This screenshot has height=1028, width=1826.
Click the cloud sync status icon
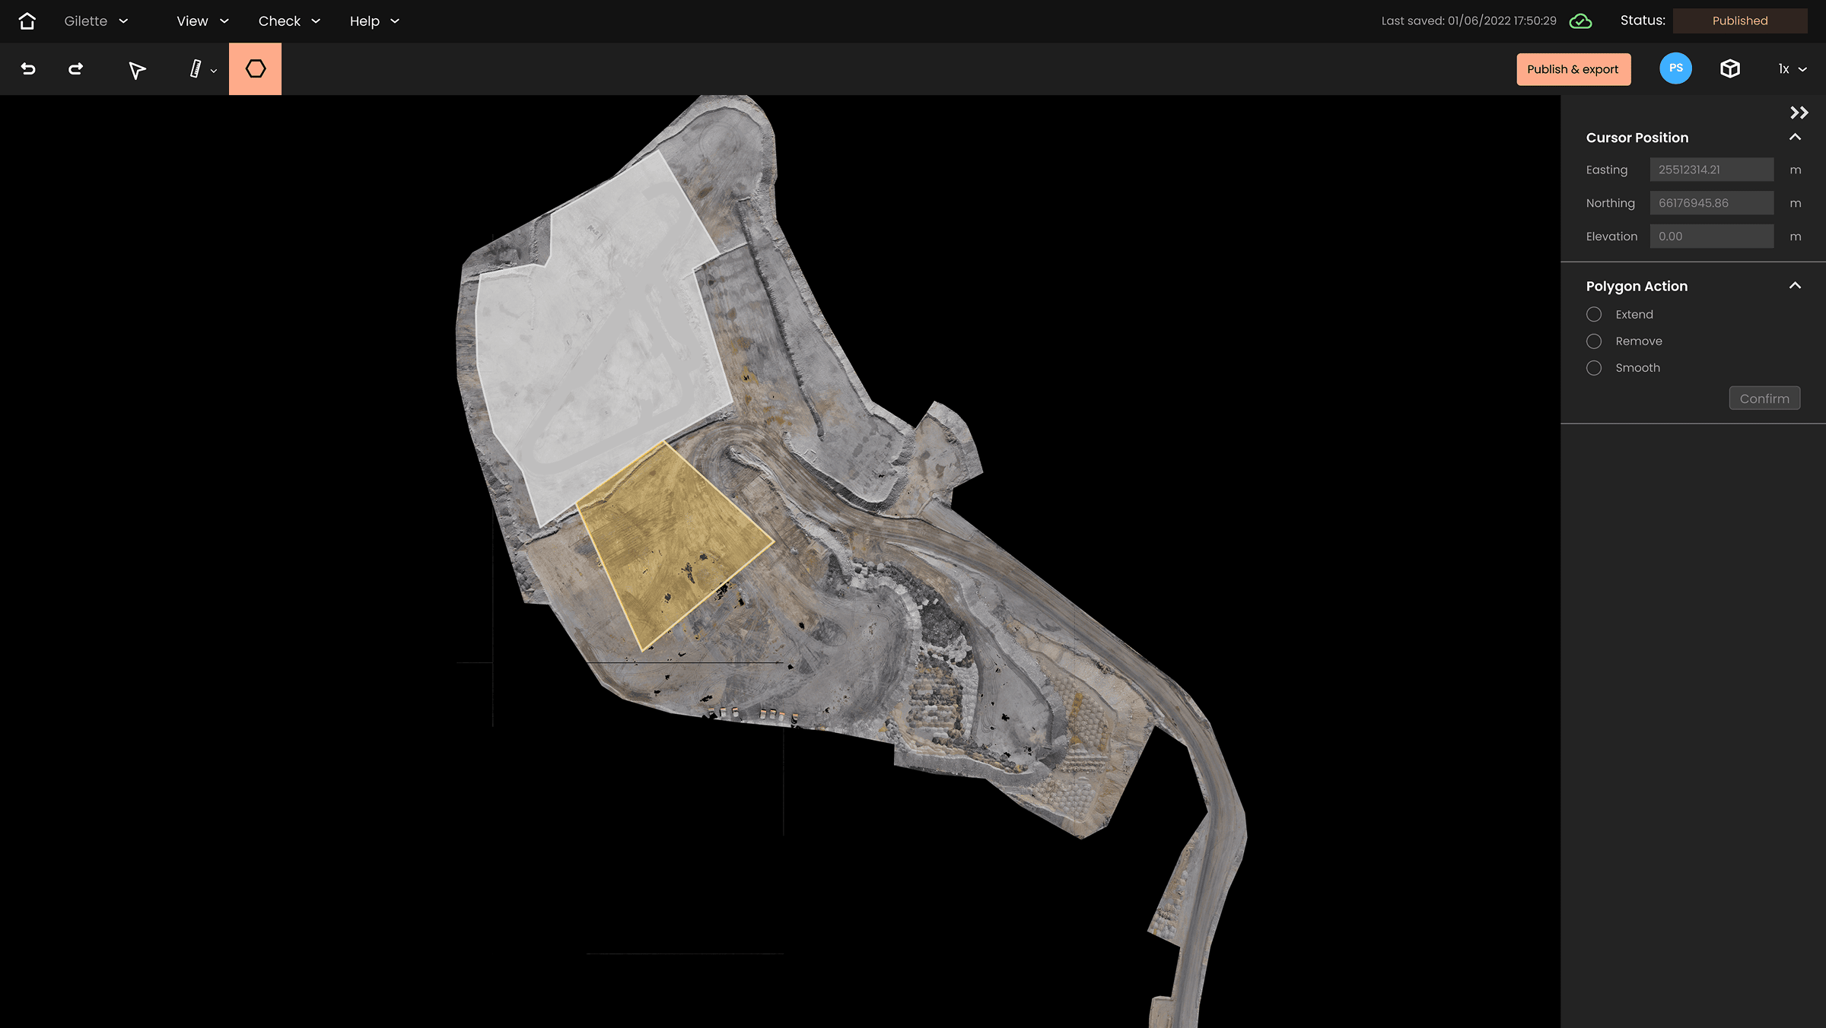1580,21
